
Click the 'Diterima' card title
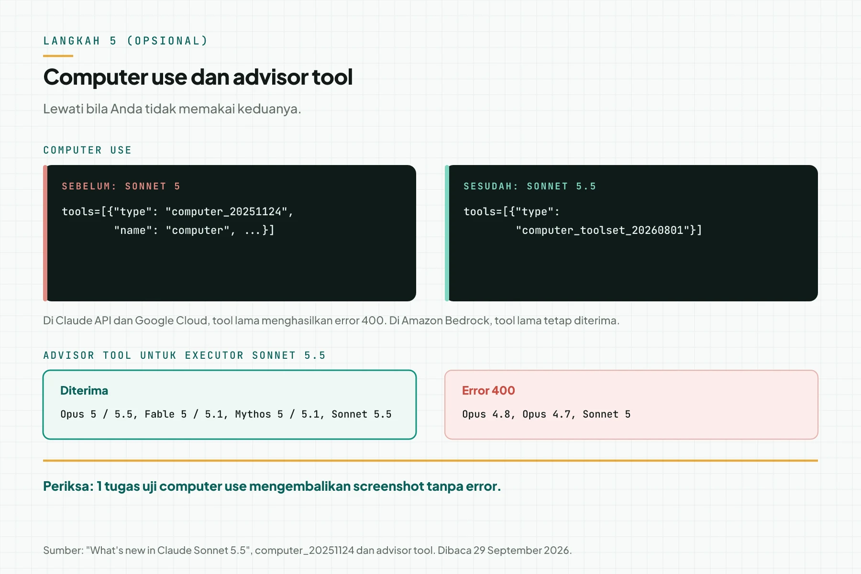click(84, 390)
